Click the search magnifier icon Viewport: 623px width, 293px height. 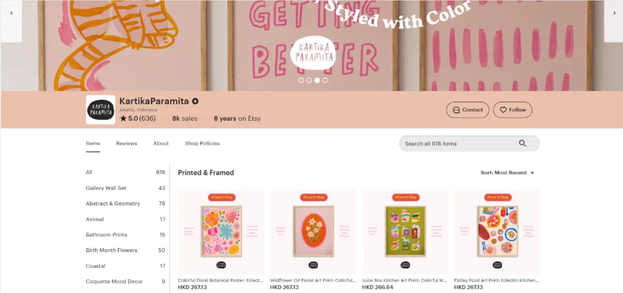[522, 144]
